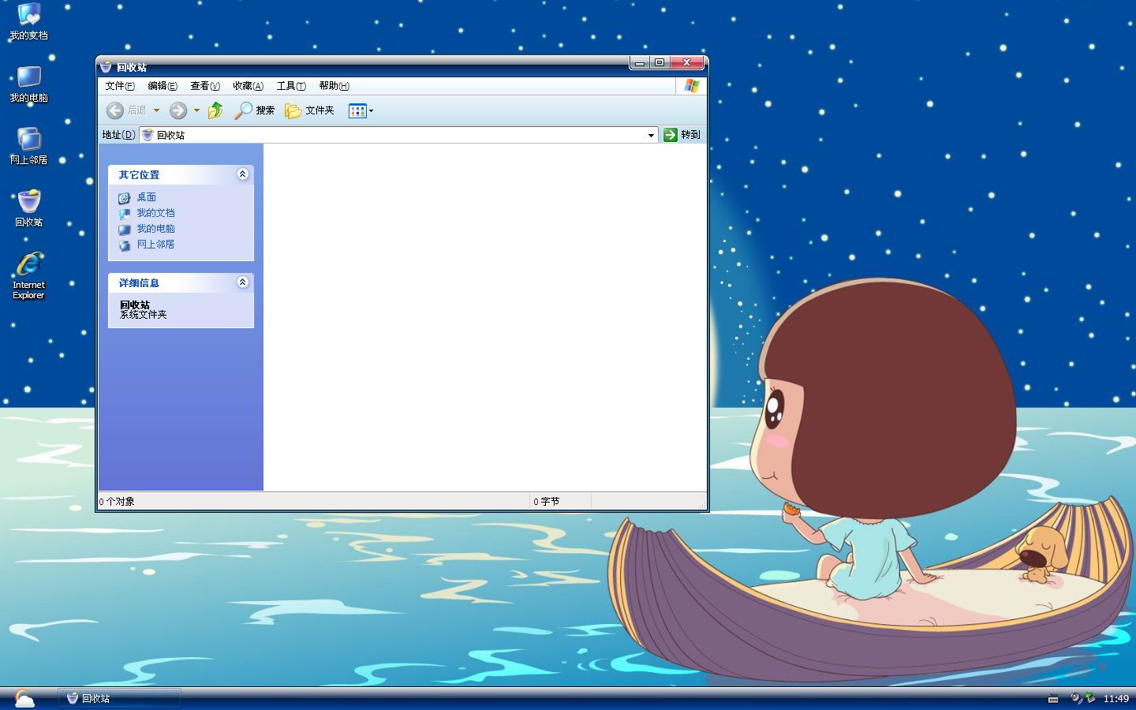Click the Views icon in toolbar
This screenshot has height=710, width=1136.
[357, 110]
